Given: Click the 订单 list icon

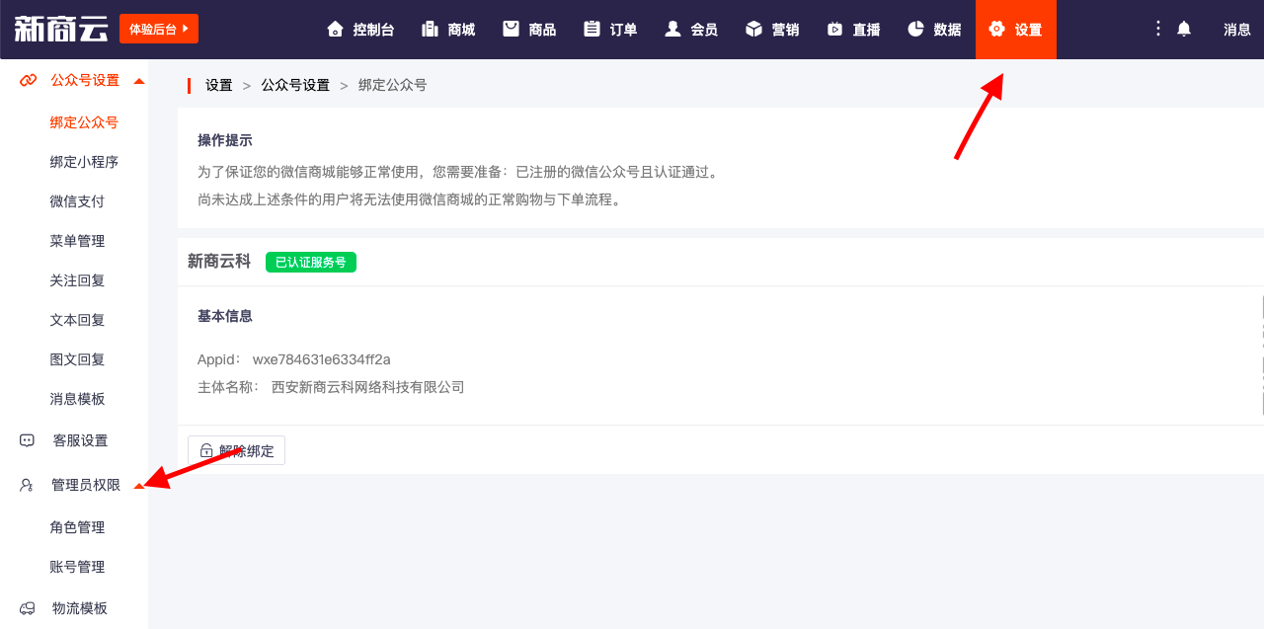Looking at the screenshot, I should 592,29.
